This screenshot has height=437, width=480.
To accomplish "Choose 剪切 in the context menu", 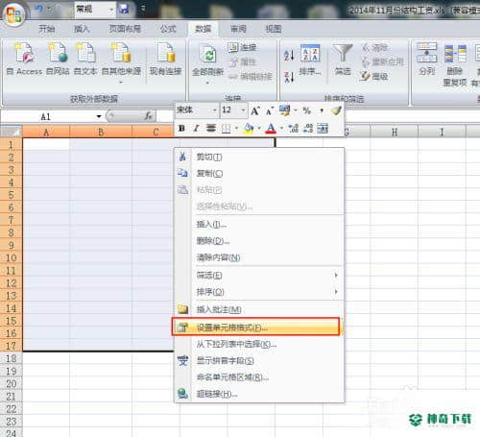I will point(259,157).
